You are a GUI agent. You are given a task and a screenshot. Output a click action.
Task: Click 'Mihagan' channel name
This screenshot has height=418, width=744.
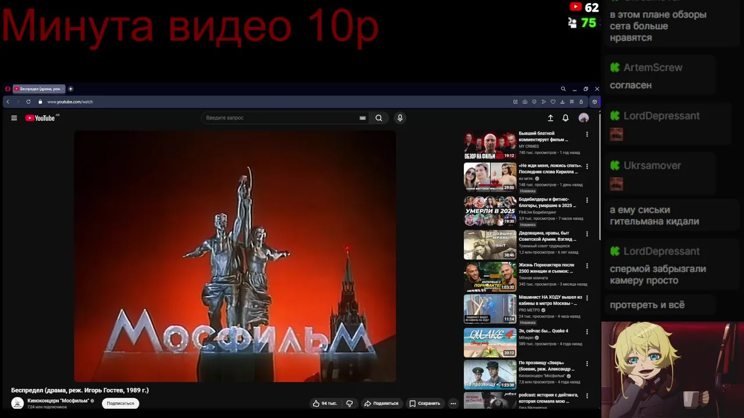(526, 337)
